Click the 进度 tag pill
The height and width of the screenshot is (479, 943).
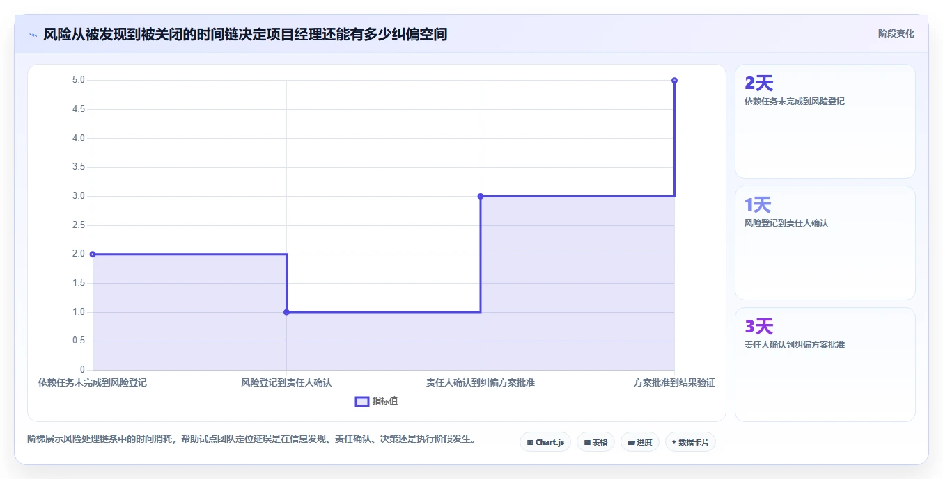click(639, 442)
